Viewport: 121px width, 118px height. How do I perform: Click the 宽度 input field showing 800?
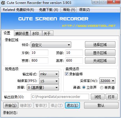(x=39, y=61)
